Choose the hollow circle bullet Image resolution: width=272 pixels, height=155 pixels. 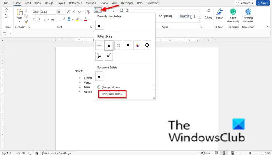point(118,45)
